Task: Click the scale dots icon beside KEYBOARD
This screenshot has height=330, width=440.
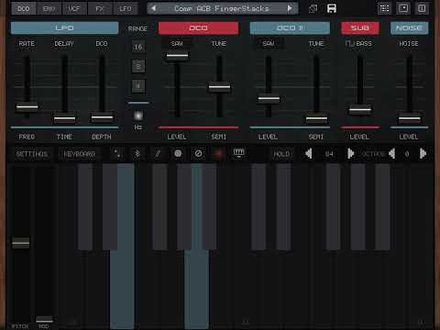Action: tap(117, 153)
